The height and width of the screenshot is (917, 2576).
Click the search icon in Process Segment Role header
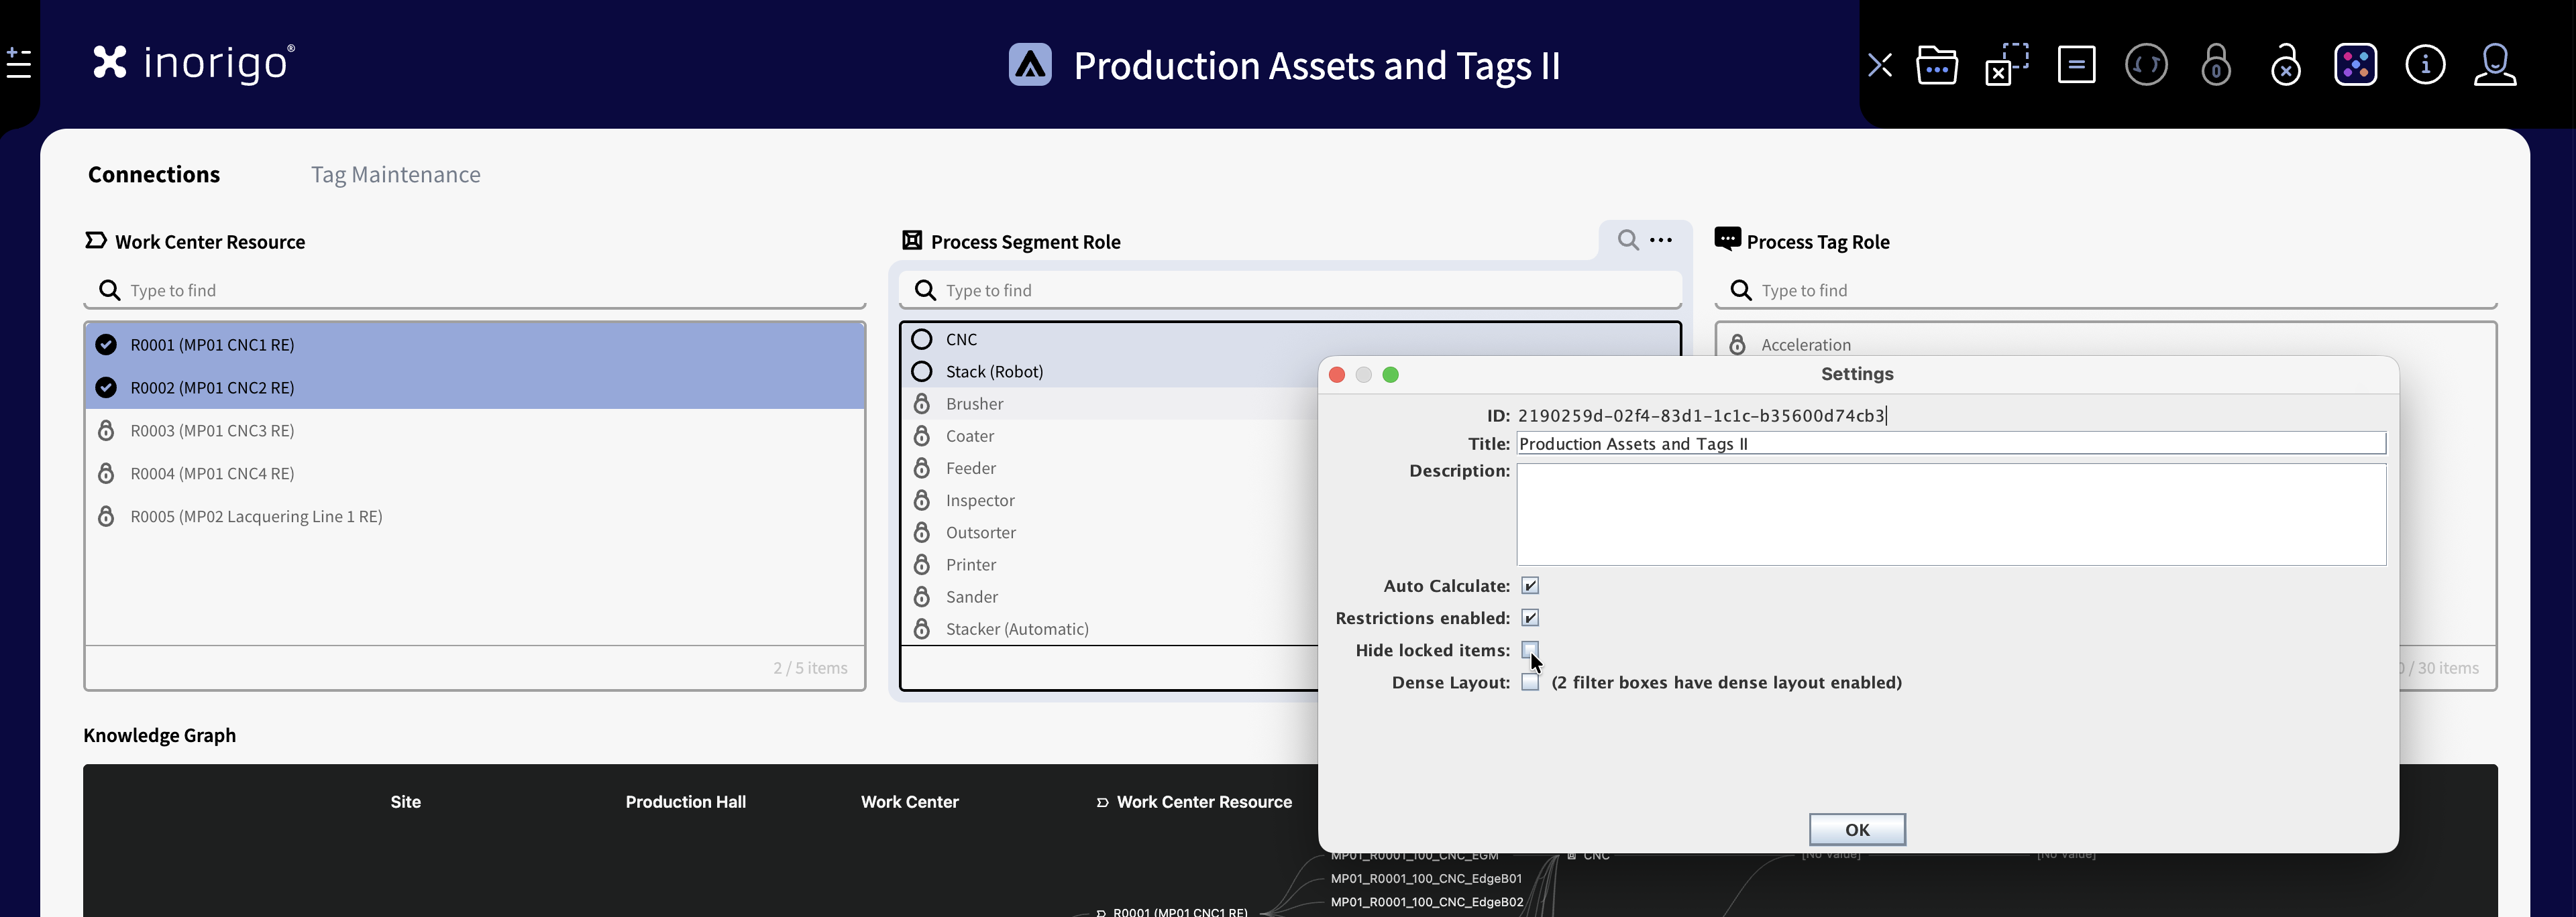coord(1628,240)
